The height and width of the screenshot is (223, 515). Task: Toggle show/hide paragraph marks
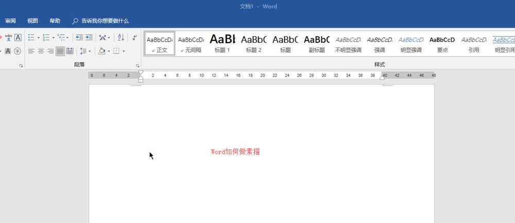click(x=134, y=38)
